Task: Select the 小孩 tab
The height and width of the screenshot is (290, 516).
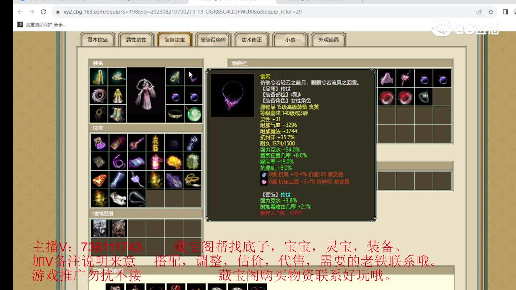Action: pos(290,39)
